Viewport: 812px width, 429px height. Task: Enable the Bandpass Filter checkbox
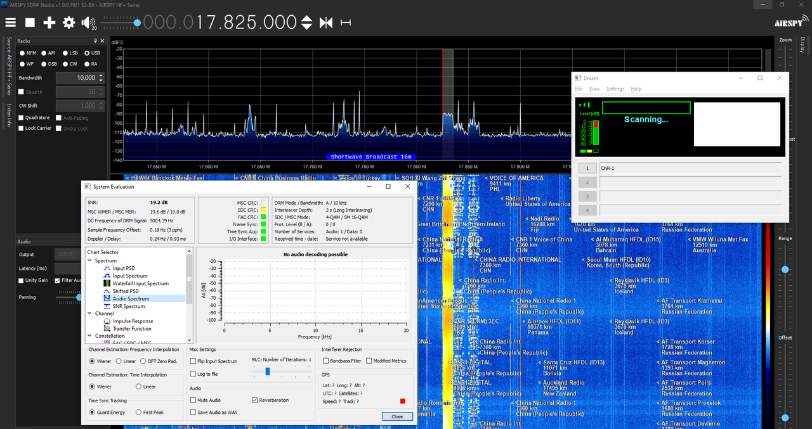(326, 361)
